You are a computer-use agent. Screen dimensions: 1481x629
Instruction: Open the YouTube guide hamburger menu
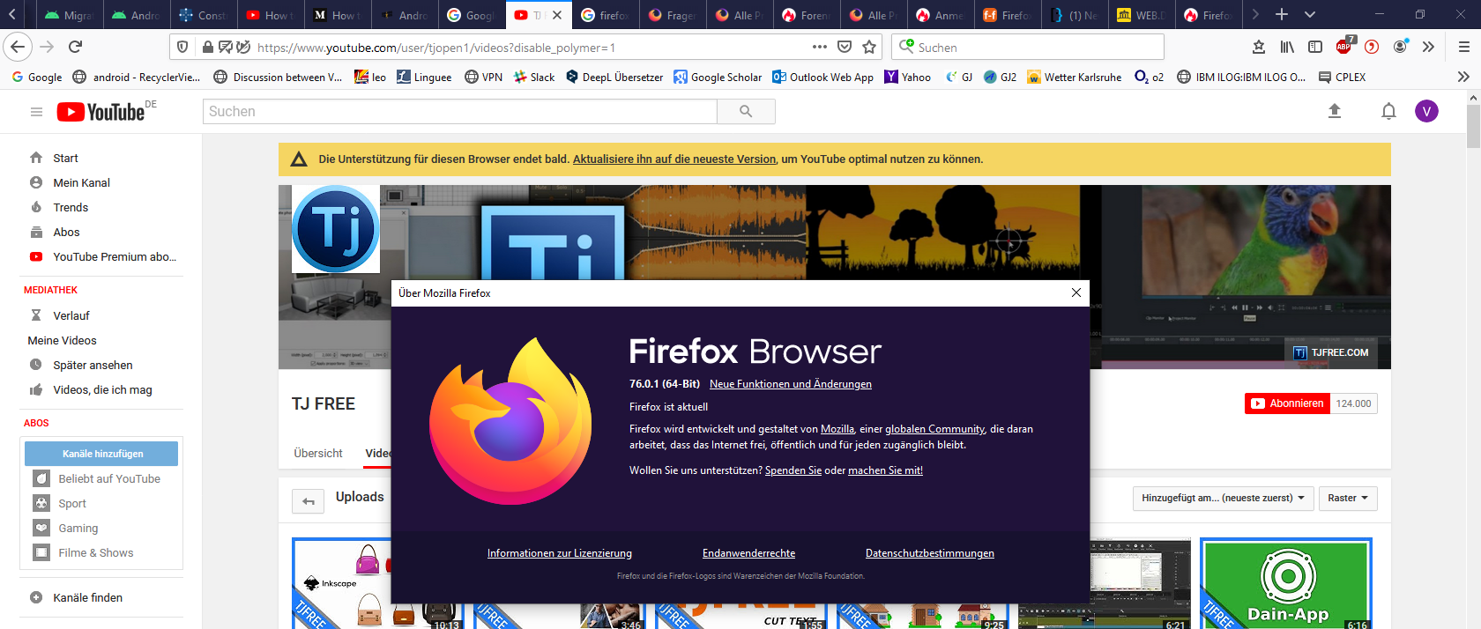(36, 112)
